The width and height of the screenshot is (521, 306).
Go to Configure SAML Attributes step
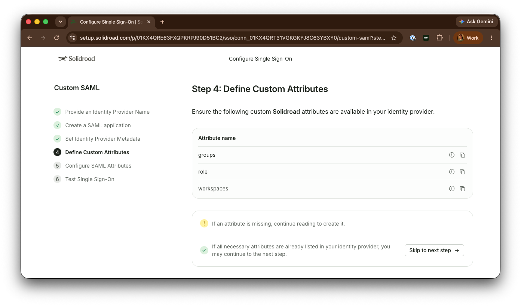98,166
